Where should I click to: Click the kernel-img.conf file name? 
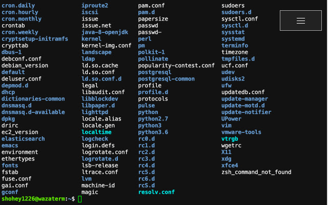pos(107,46)
